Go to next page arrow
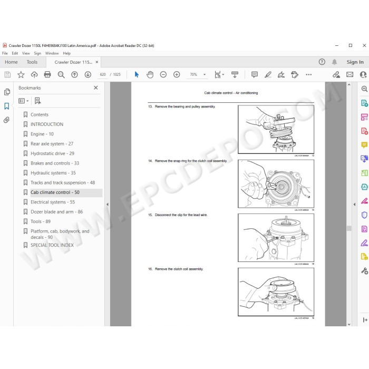The width and height of the screenshot is (369, 369). (88, 75)
